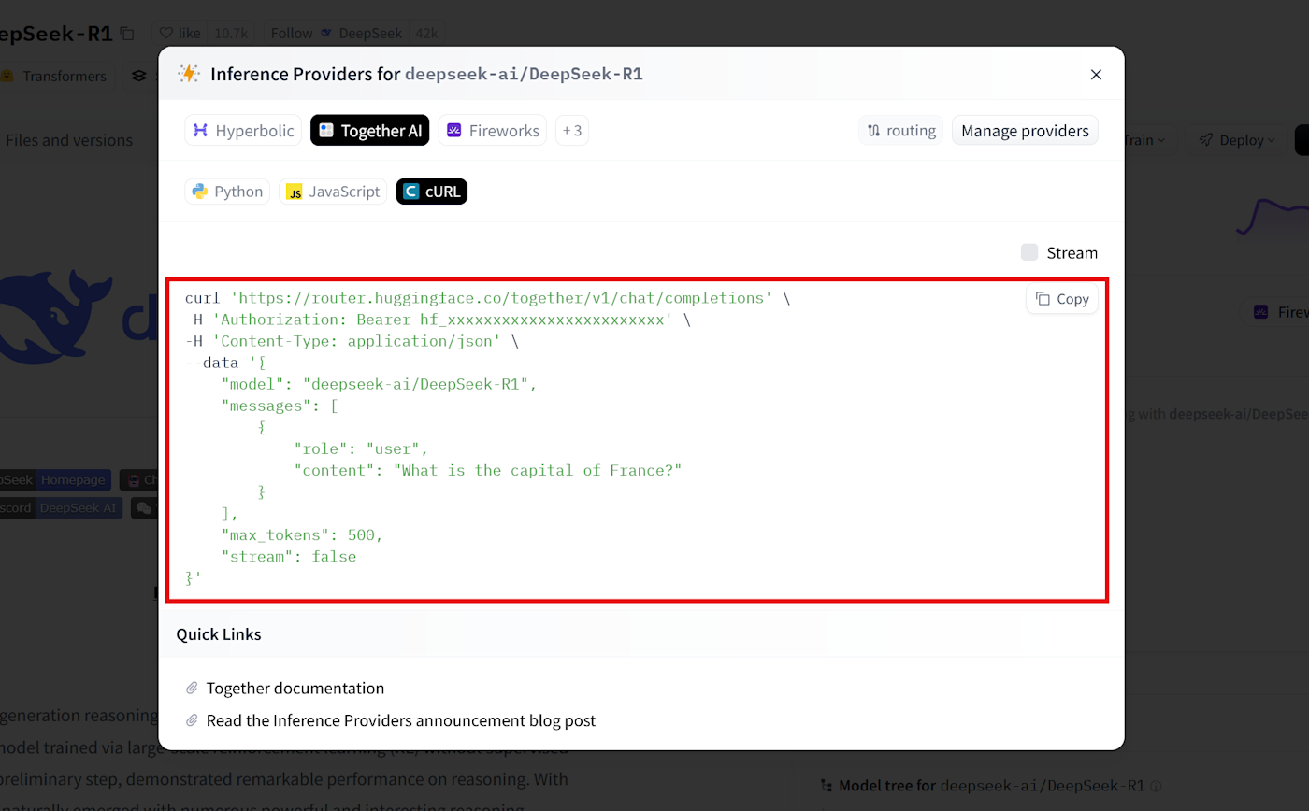Screen dimensions: 1309x811
Task: Click the "content" question line in code
Action: (x=488, y=470)
